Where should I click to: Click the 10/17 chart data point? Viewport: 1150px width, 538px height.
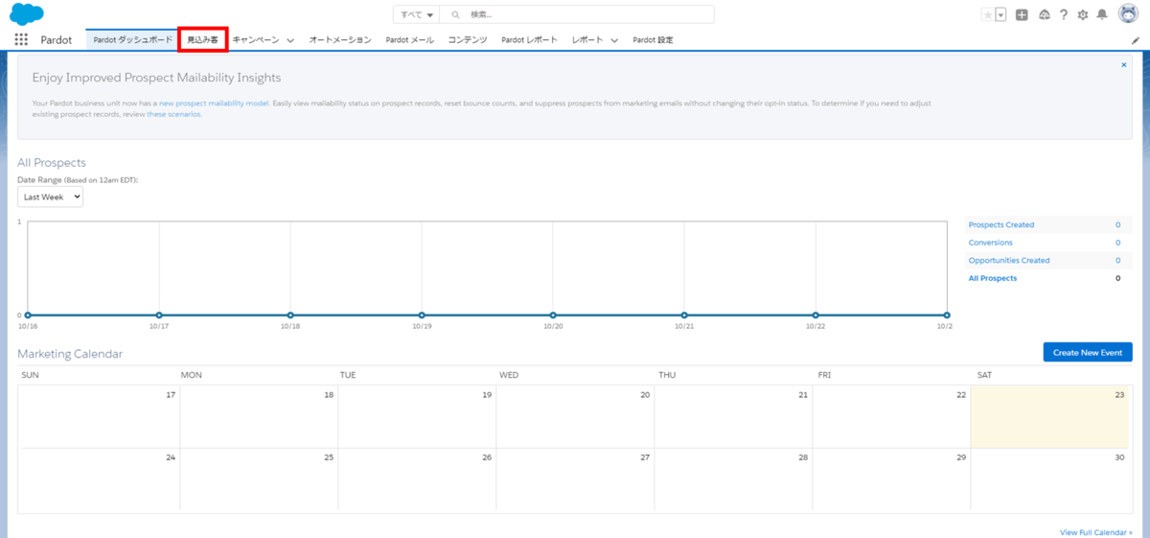(x=159, y=315)
